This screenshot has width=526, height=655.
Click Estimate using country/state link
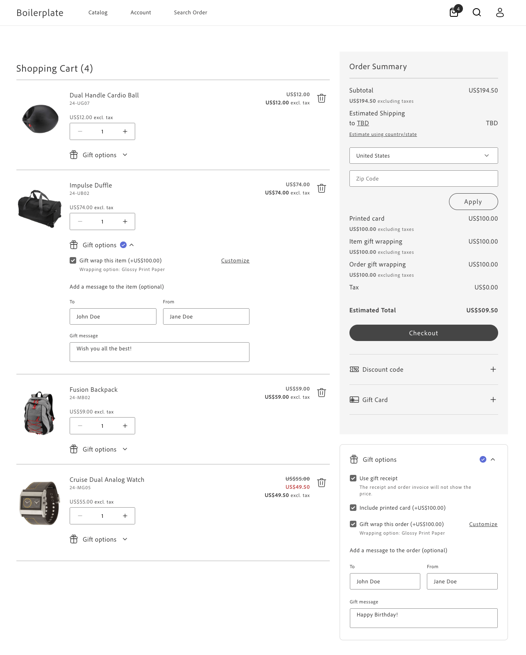[383, 134]
